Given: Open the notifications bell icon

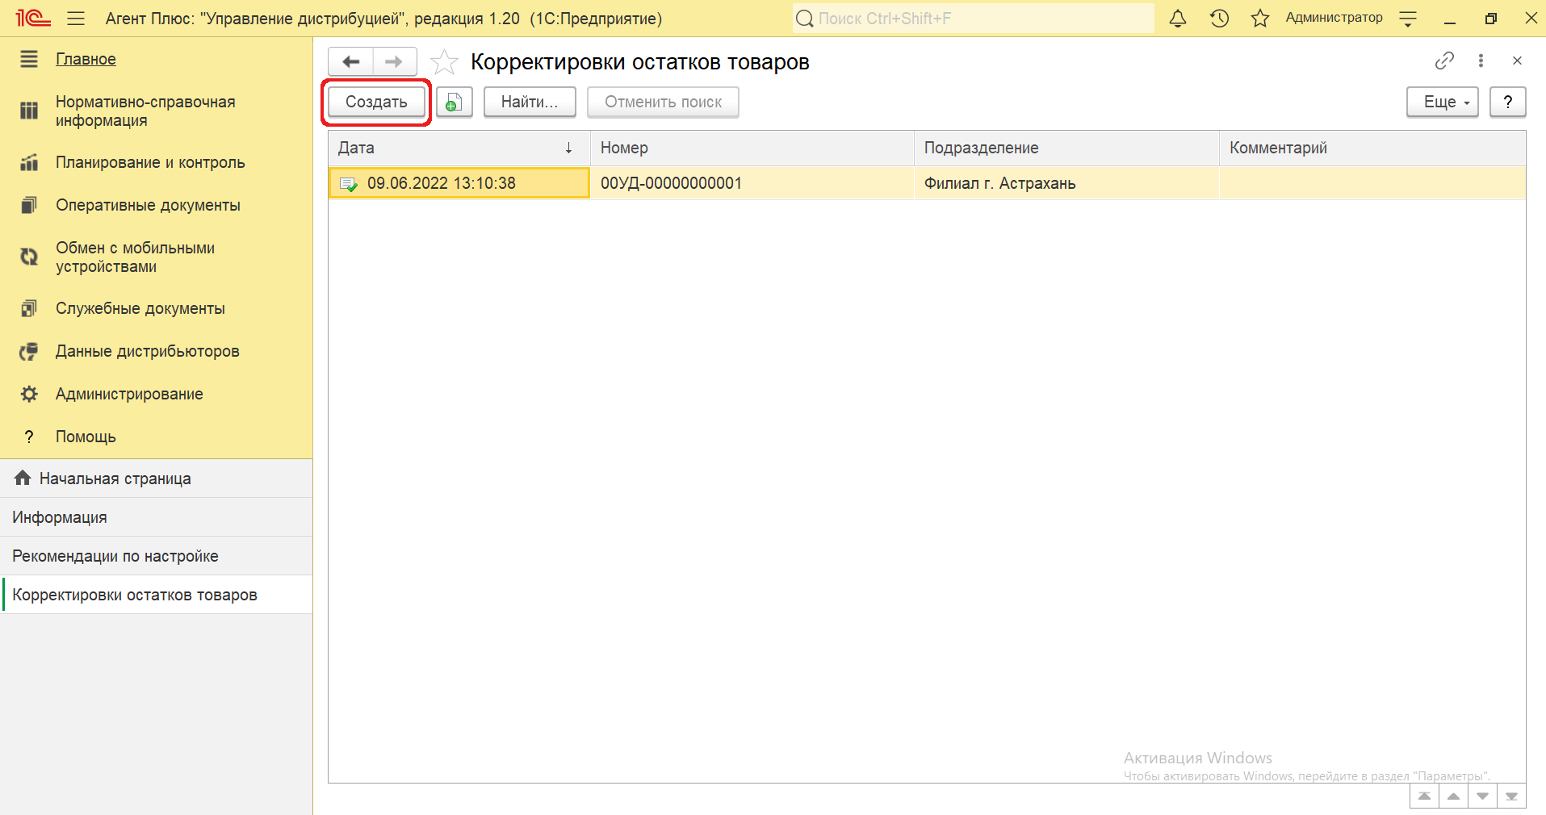Looking at the screenshot, I should [1178, 19].
